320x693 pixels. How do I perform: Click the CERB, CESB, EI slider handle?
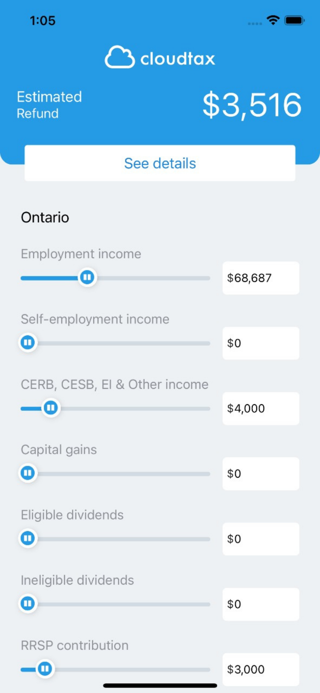pyautogui.click(x=51, y=408)
